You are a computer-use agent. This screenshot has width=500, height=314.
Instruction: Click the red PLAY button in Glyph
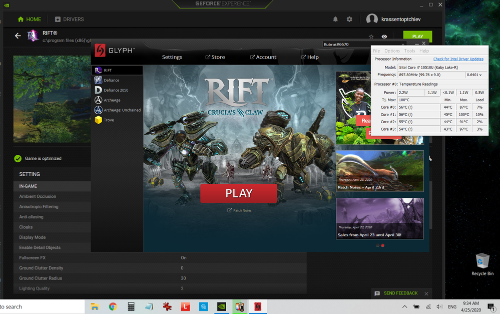239,193
